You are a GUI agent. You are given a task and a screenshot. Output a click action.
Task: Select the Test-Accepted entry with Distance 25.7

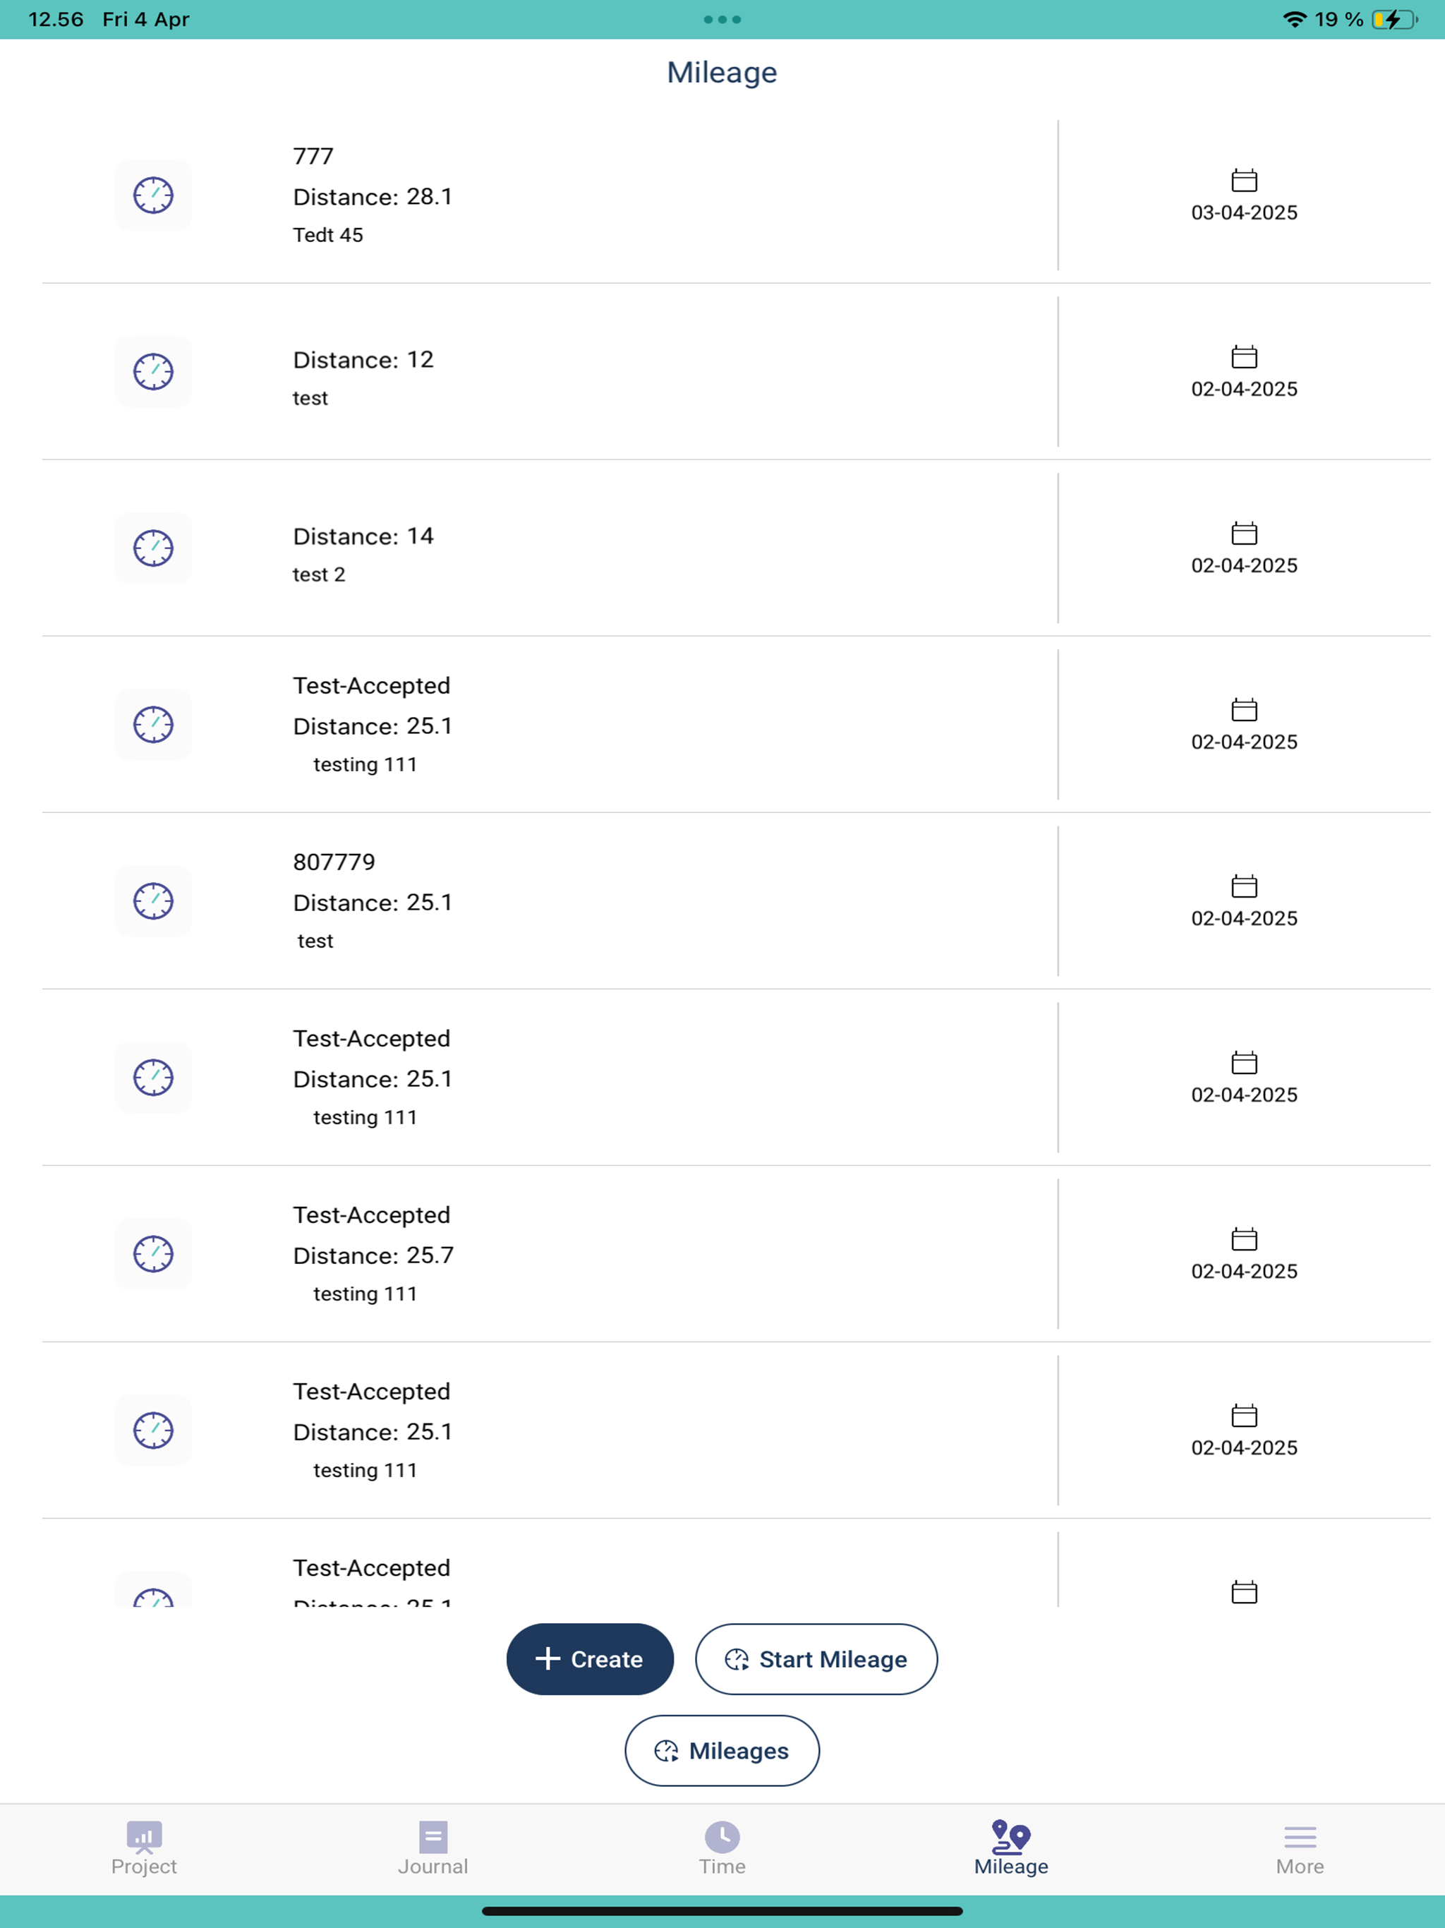pos(610,1254)
